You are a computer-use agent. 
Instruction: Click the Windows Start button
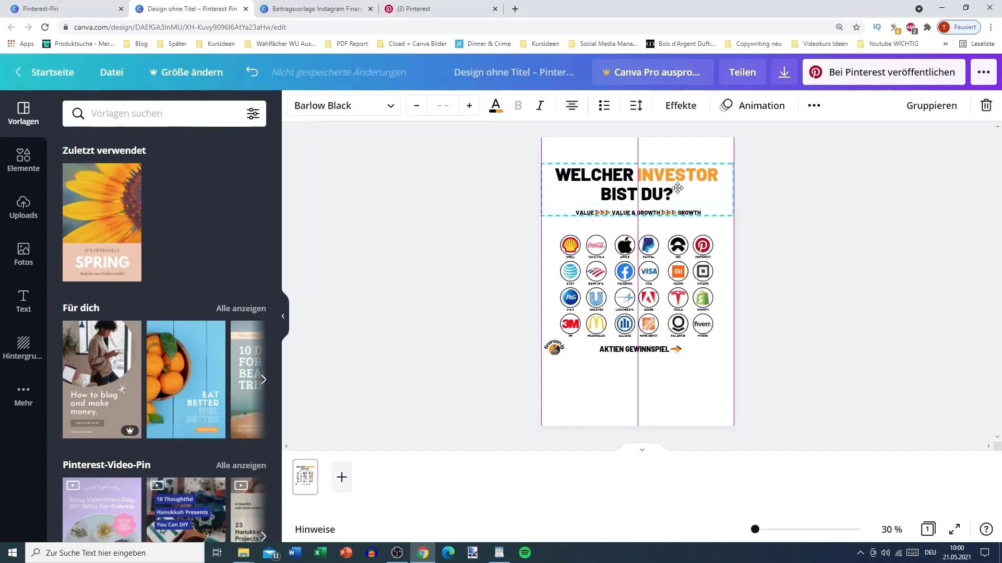tap(13, 553)
